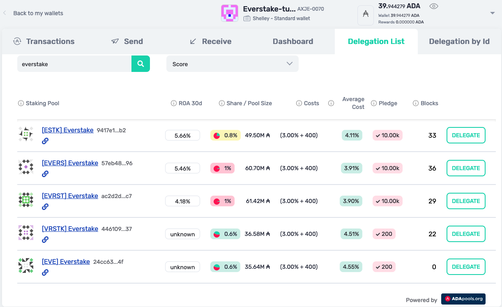502x307 pixels.
Task: Click the link icon under [VRSTK] Everstake
Action: pos(45,240)
